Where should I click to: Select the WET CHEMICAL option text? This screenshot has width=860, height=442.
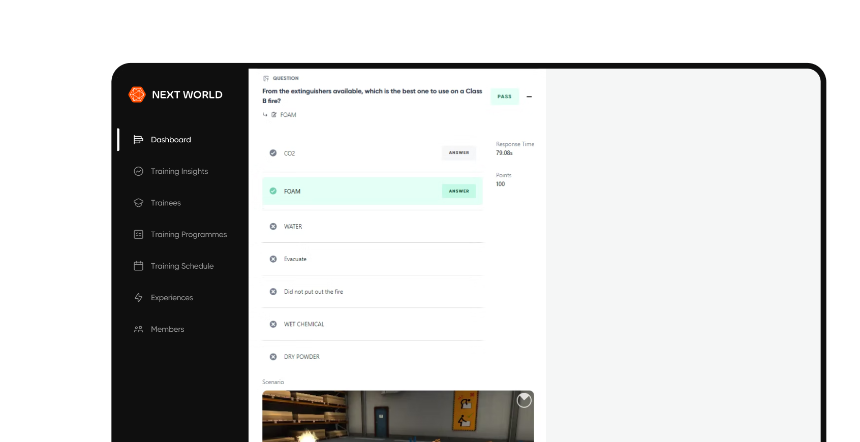coord(304,324)
